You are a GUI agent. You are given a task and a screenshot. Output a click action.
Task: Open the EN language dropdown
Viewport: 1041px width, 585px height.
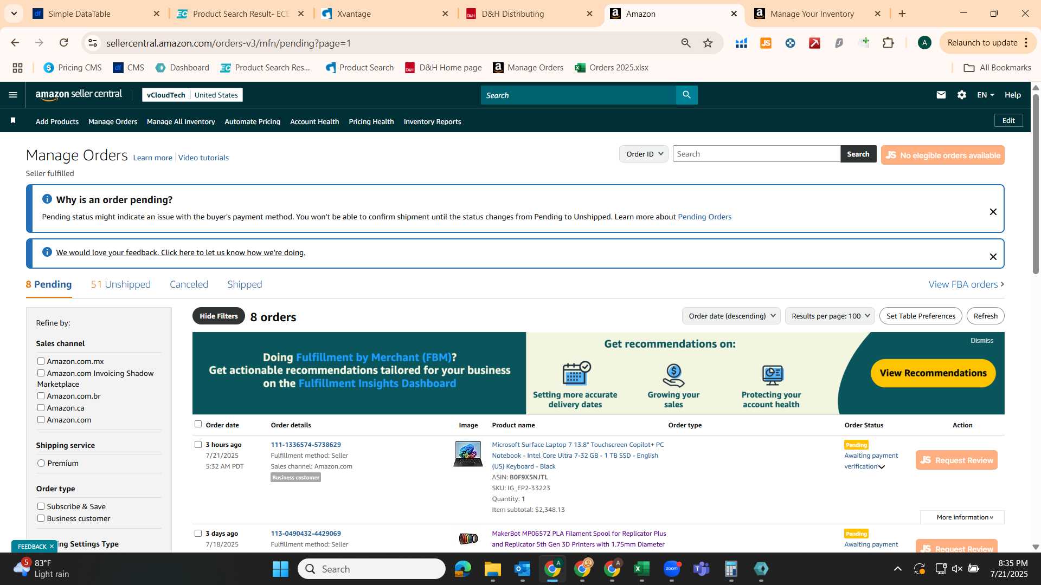pos(985,95)
